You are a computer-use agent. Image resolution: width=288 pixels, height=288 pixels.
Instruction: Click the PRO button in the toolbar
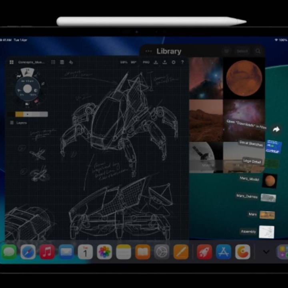(x=146, y=62)
